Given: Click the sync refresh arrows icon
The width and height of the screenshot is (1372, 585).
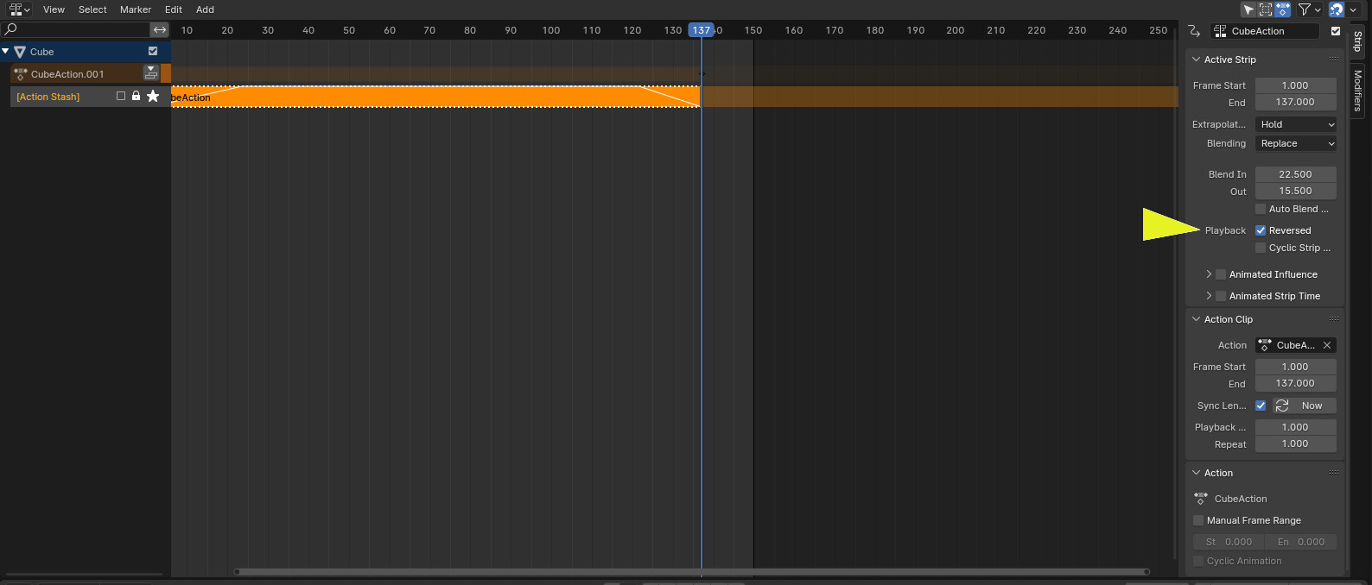Looking at the screenshot, I should (x=1282, y=406).
